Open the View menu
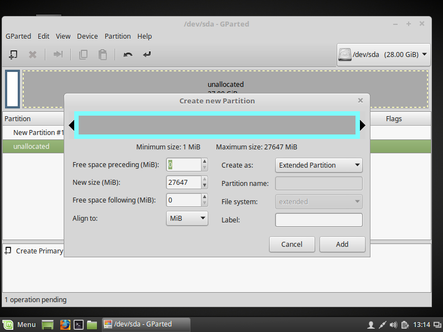The height and width of the screenshot is (332, 443). point(63,37)
